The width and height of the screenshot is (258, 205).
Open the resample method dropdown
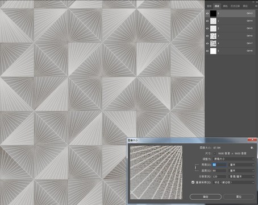point(234,182)
